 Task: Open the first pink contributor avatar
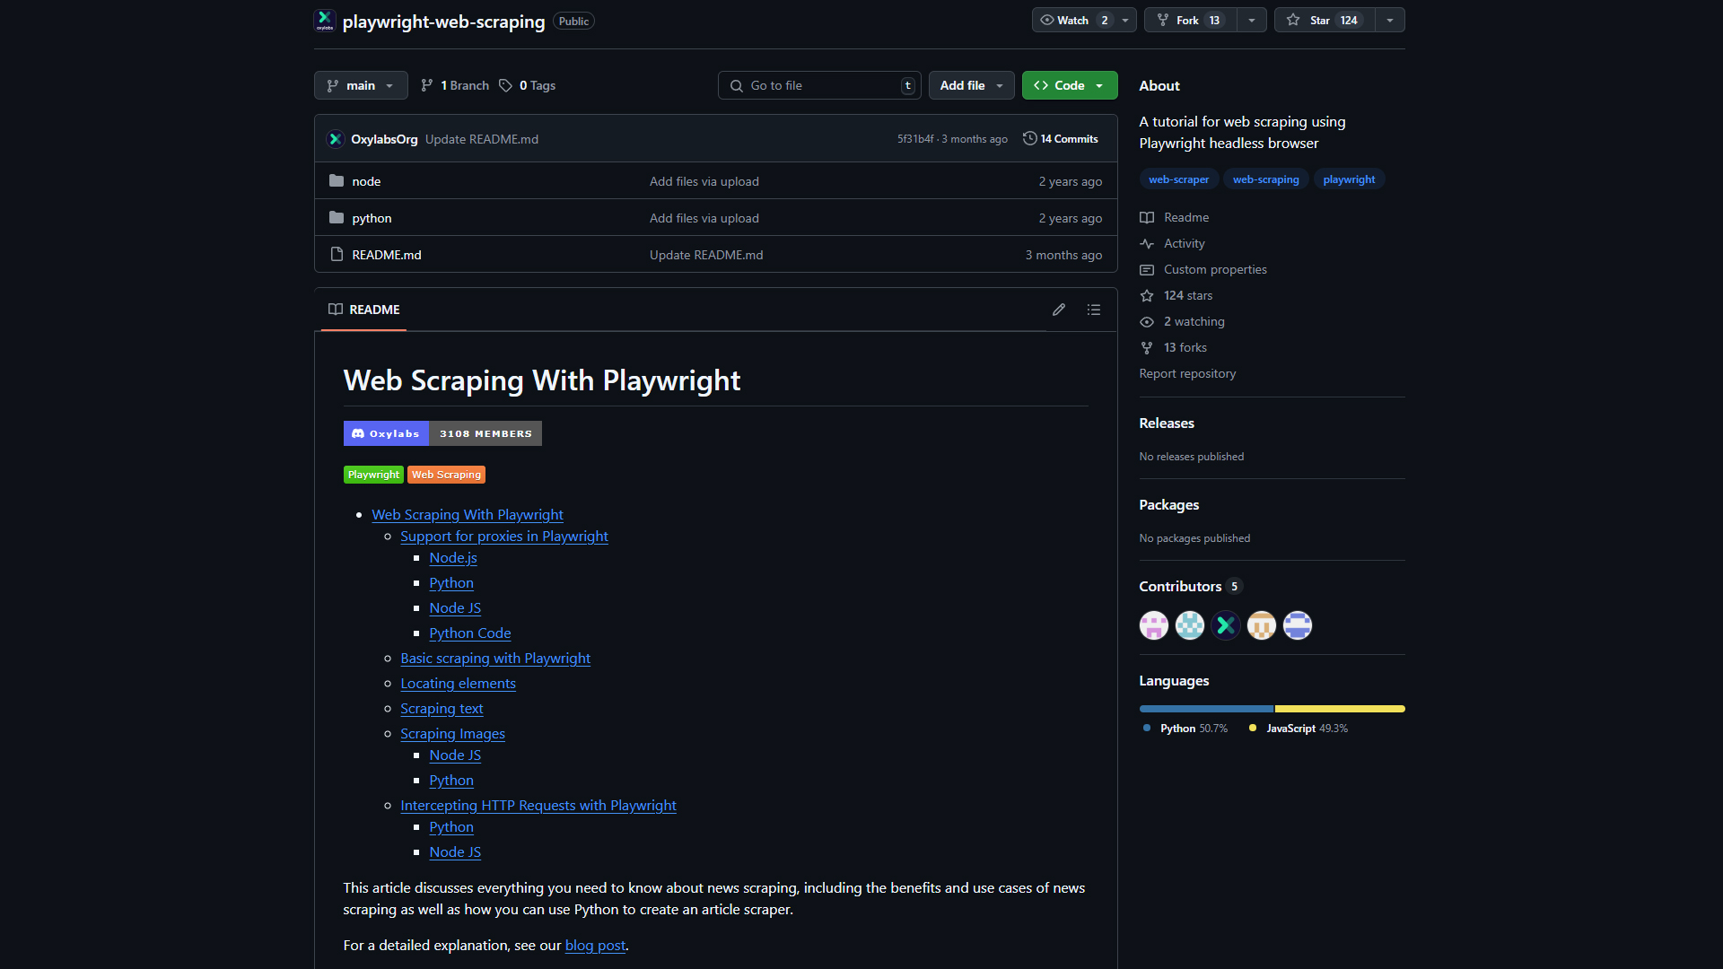point(1154,625)
